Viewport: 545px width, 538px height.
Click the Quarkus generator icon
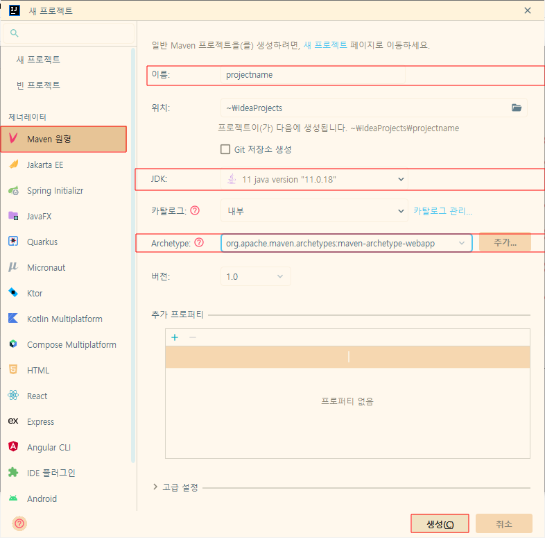coord(13,241)
